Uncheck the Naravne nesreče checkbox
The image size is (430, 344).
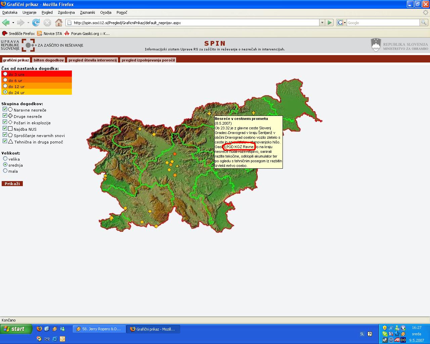click(x=5, y=109)
